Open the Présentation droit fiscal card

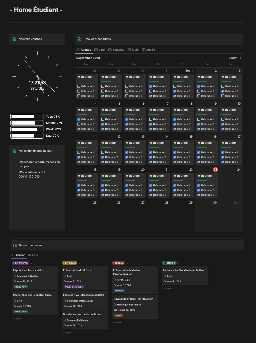77,270
